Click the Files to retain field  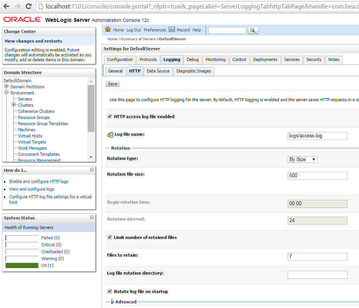coord(317,257)
